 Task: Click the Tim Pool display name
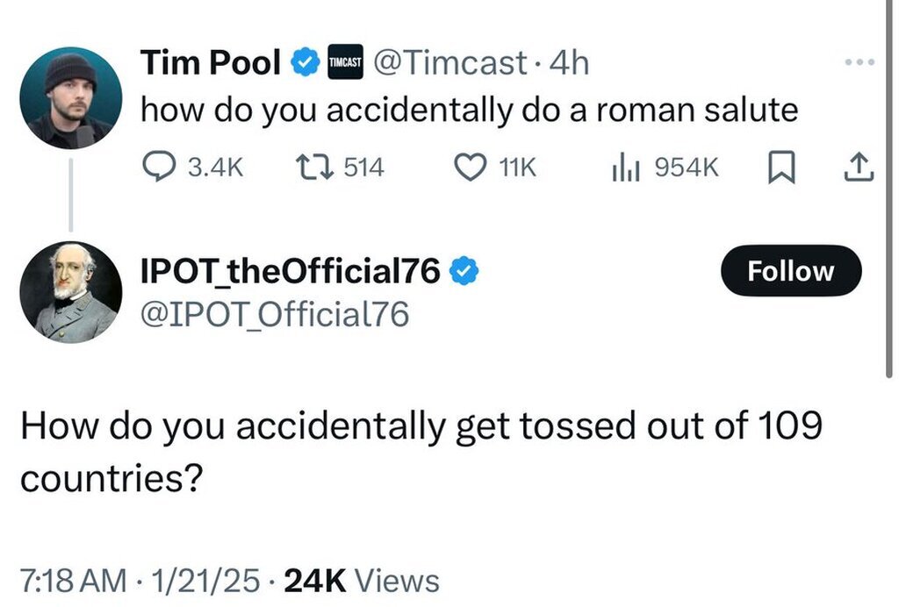pyautogui.click(x=211, y=64)
